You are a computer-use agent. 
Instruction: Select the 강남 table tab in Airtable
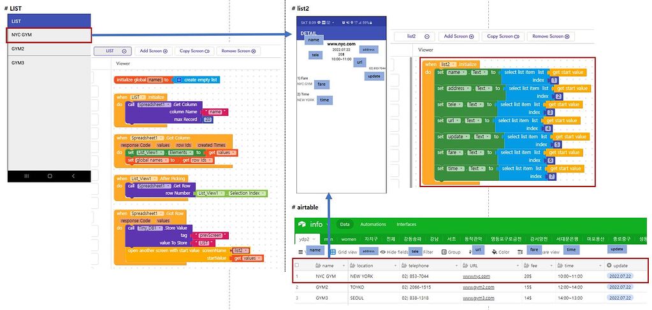click(434, 239)
